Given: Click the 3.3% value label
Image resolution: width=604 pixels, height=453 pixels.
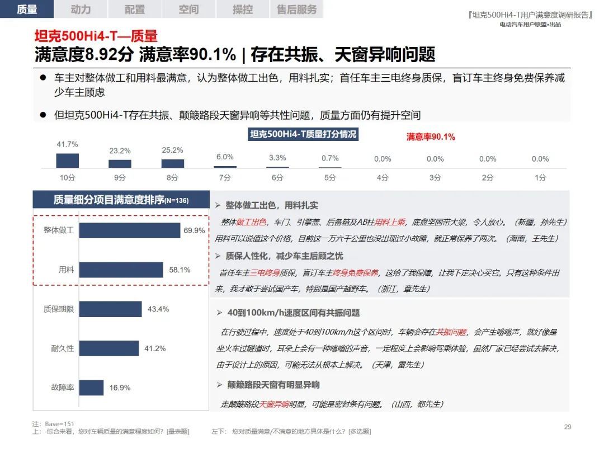Looking at the screenshot, I should point(277,158).
